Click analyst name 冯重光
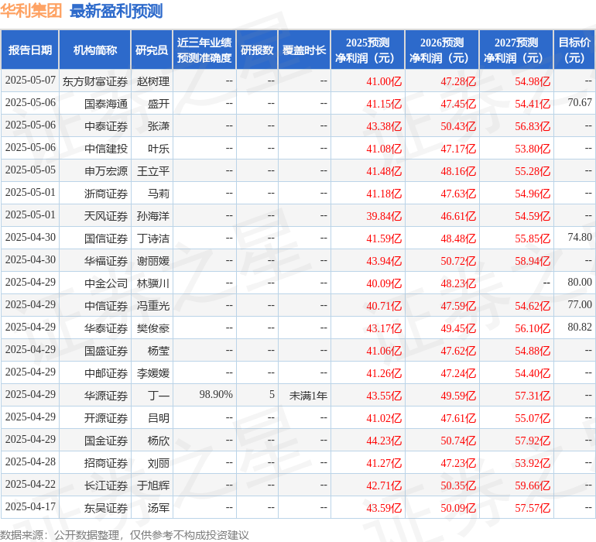Screen dimensions: 596x542 tap(153, 306)
